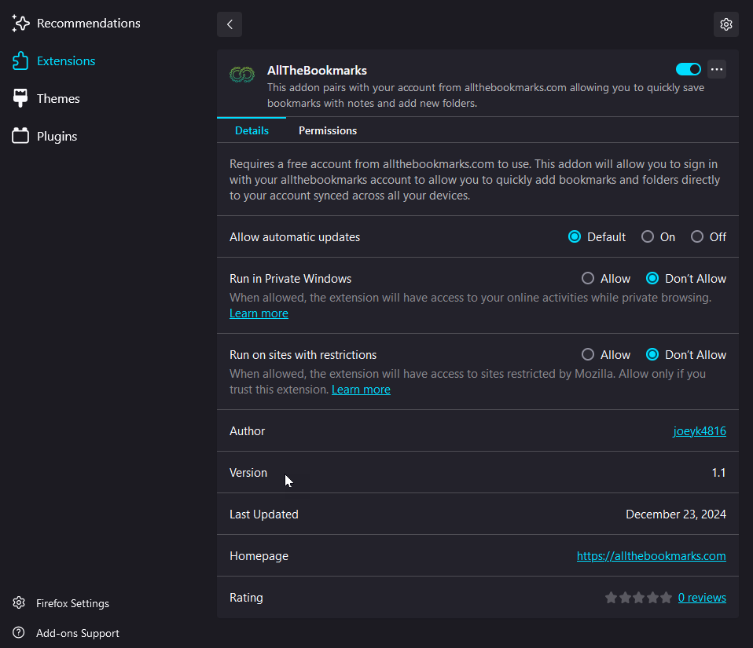This screenshot has height=648, width=753.
Task: Click the Last Updated label
Action: tap(263, 514)
